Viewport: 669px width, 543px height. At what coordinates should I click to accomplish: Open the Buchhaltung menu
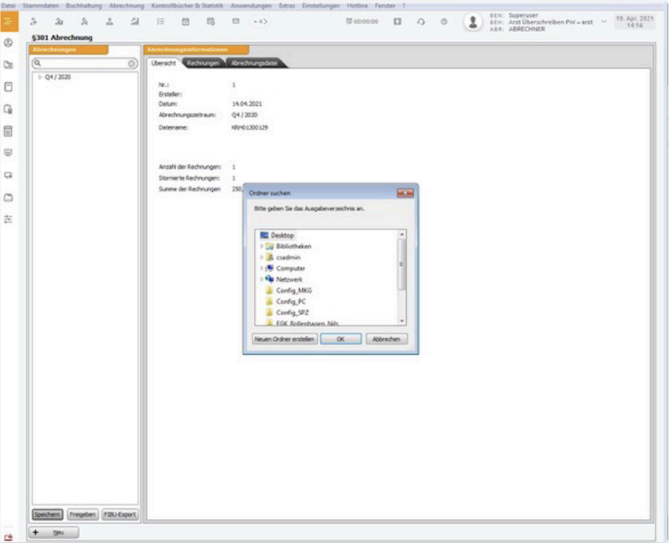84,5
